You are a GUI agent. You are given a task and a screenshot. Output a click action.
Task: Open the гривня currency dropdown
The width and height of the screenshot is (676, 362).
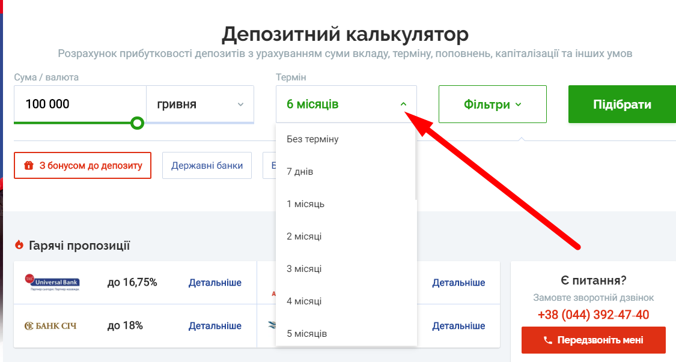tap(200, 104)
